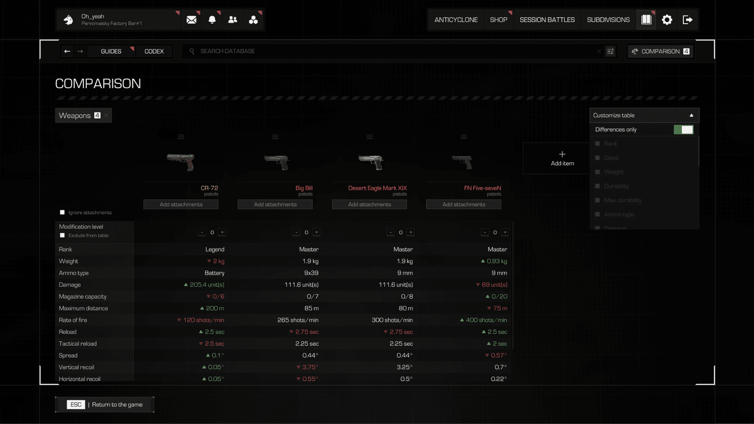This screenshot has width=754, height=424.
Task: Click the player avatar wolf icon
Action: [68, 20]
